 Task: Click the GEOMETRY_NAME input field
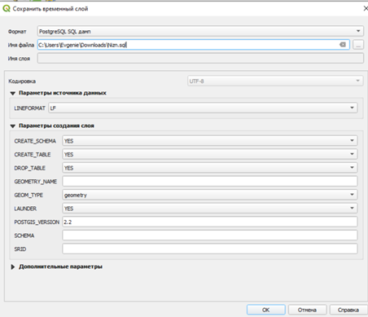[x=210, y=181]
